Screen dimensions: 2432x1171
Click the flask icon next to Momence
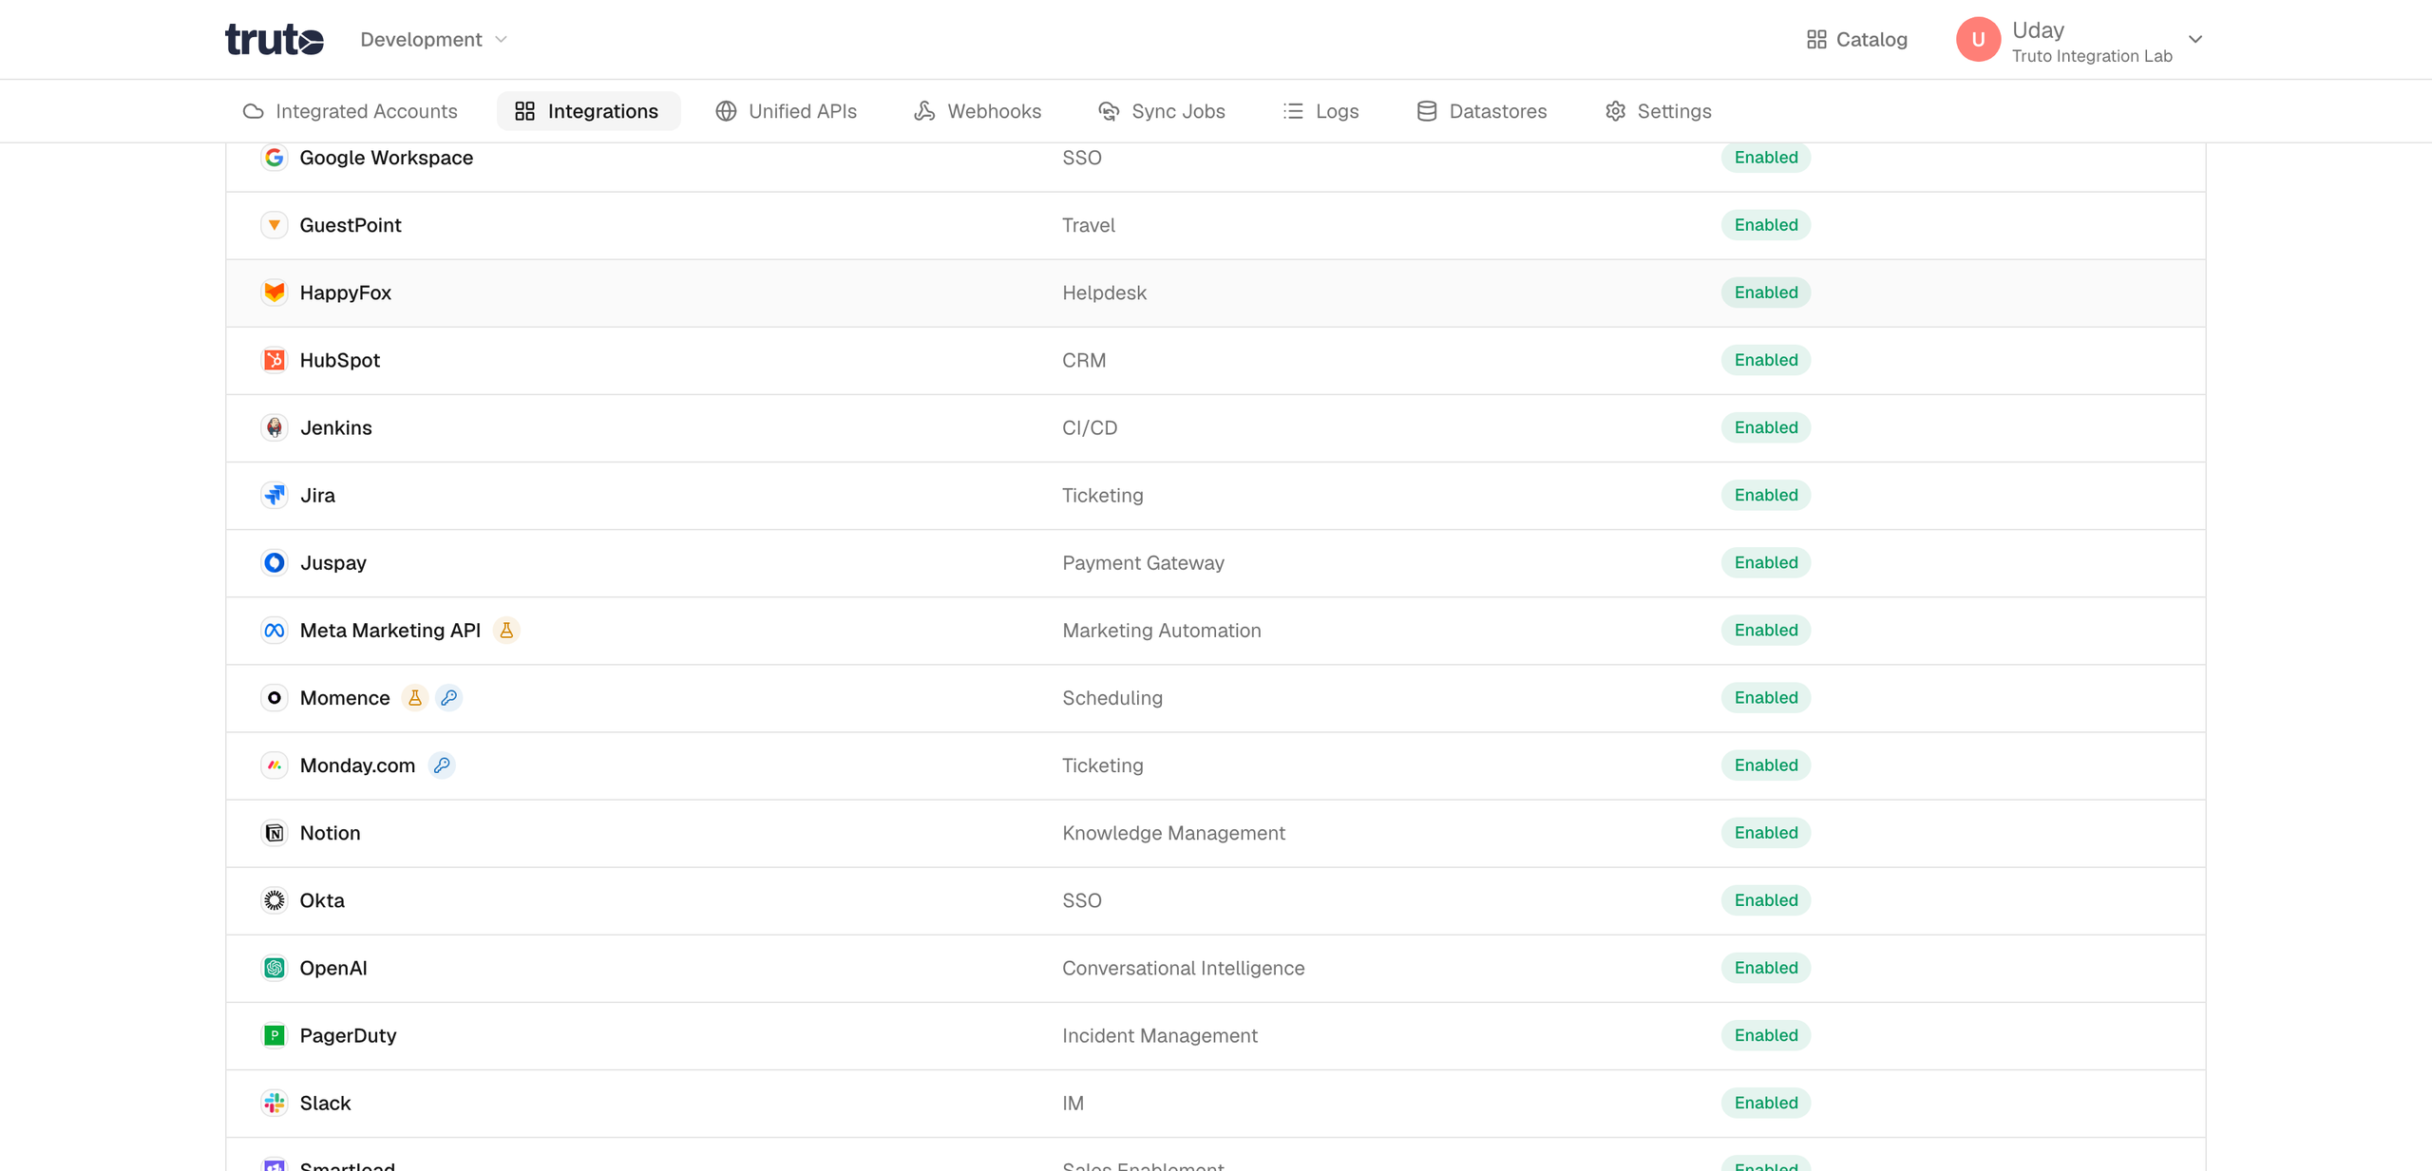pyautogui.click(x=415, y=698)
